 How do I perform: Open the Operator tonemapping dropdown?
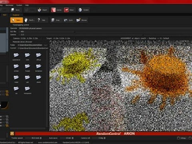(x=105, y=28)
